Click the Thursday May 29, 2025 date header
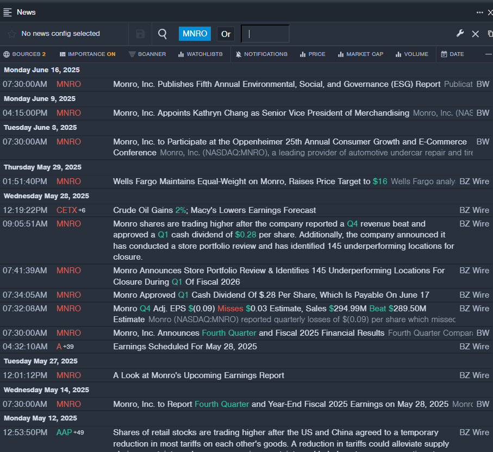493x452 pixels. (x=42, y=167)
